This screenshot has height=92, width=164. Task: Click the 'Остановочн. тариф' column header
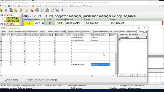(64, 35)
